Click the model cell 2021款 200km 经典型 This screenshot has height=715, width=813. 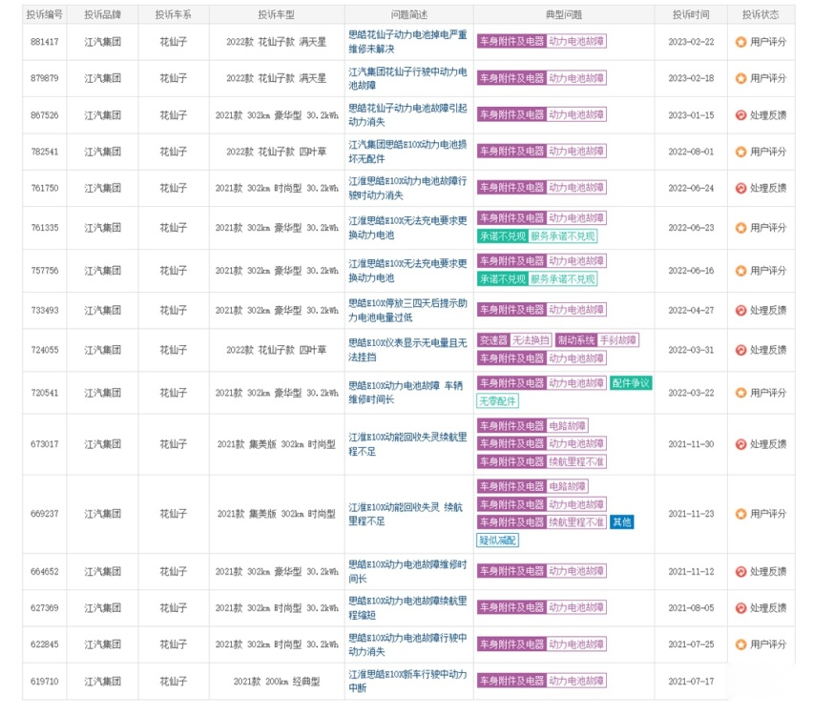277,682
